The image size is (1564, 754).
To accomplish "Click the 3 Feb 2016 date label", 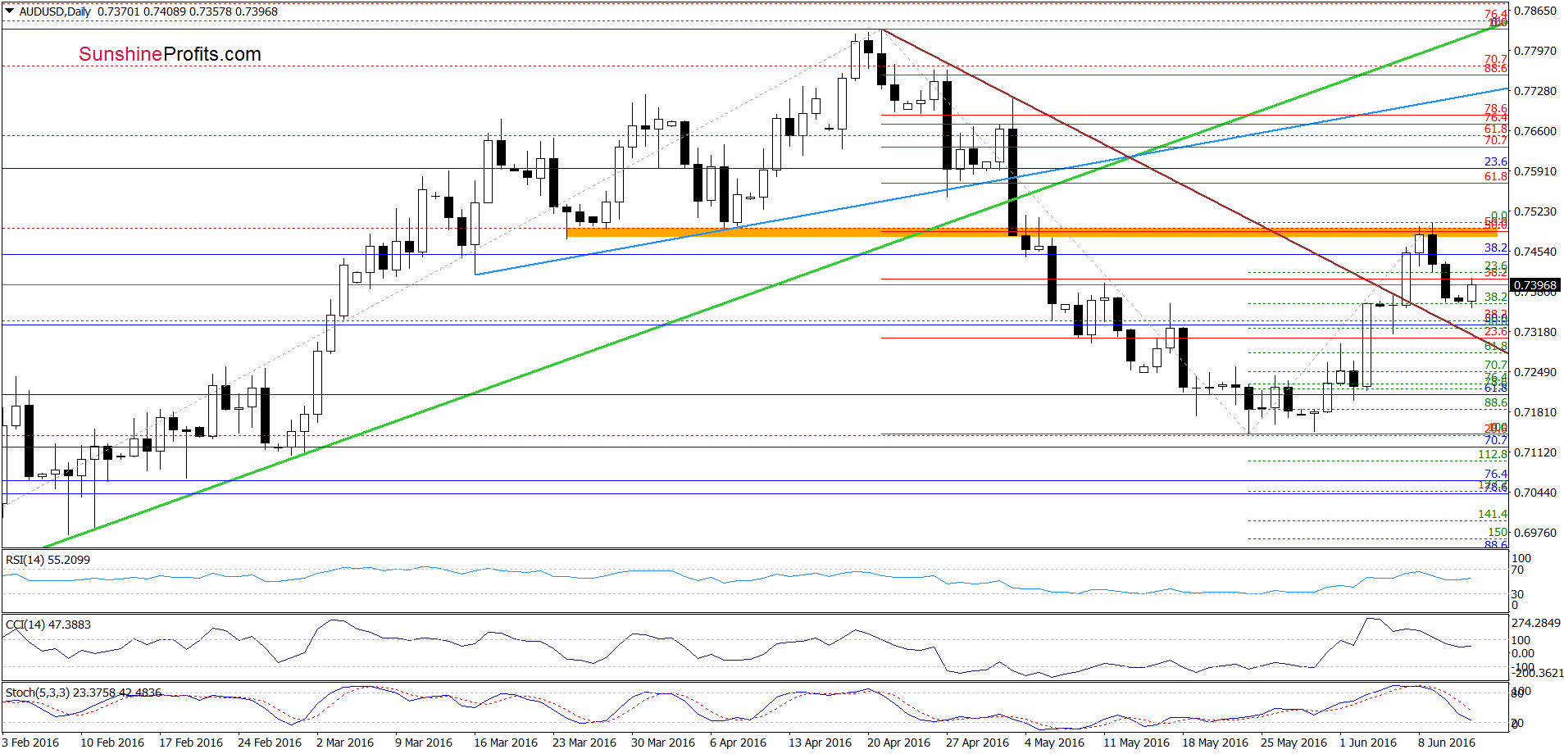I will click(x=30, y=743).
